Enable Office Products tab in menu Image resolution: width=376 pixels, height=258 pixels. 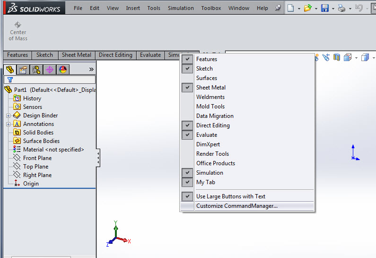tap(247, 163)
